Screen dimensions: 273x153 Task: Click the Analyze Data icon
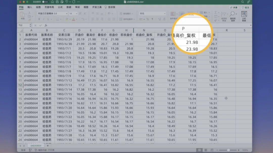point(244,14)
